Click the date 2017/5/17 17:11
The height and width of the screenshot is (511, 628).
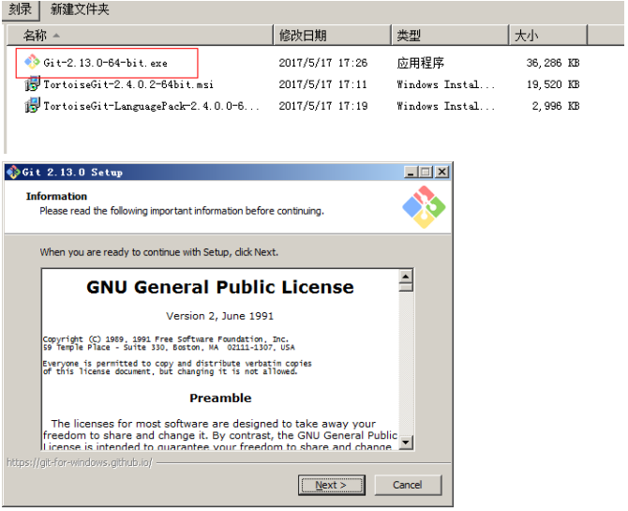pos(322,84)
